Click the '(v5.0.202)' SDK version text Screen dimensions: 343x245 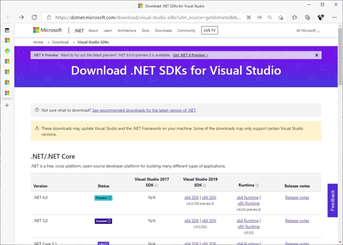tap(200, 227)
